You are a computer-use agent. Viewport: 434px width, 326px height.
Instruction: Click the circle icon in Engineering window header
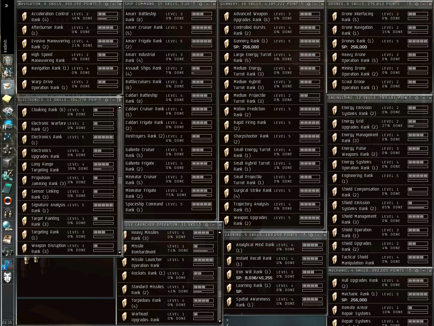coord(417,98)
